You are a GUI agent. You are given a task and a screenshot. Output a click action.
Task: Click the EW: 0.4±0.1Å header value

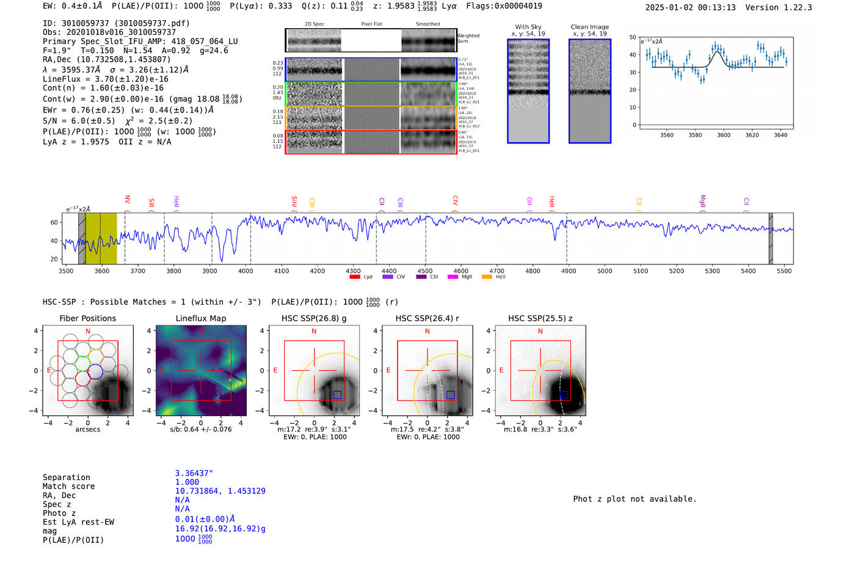73,6
